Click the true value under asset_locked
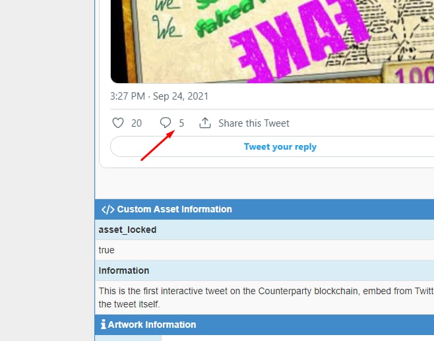Viewport: 434px width, 341px height. pos(107,250)
